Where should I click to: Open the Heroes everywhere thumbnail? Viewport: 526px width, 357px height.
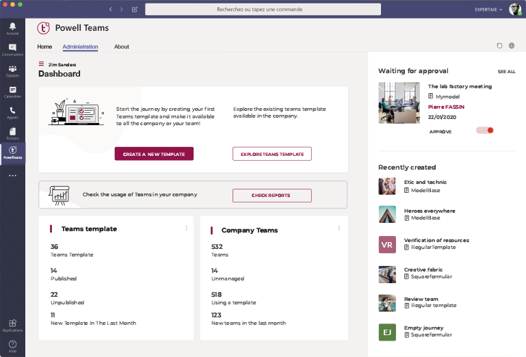click(x=387, y=214)
